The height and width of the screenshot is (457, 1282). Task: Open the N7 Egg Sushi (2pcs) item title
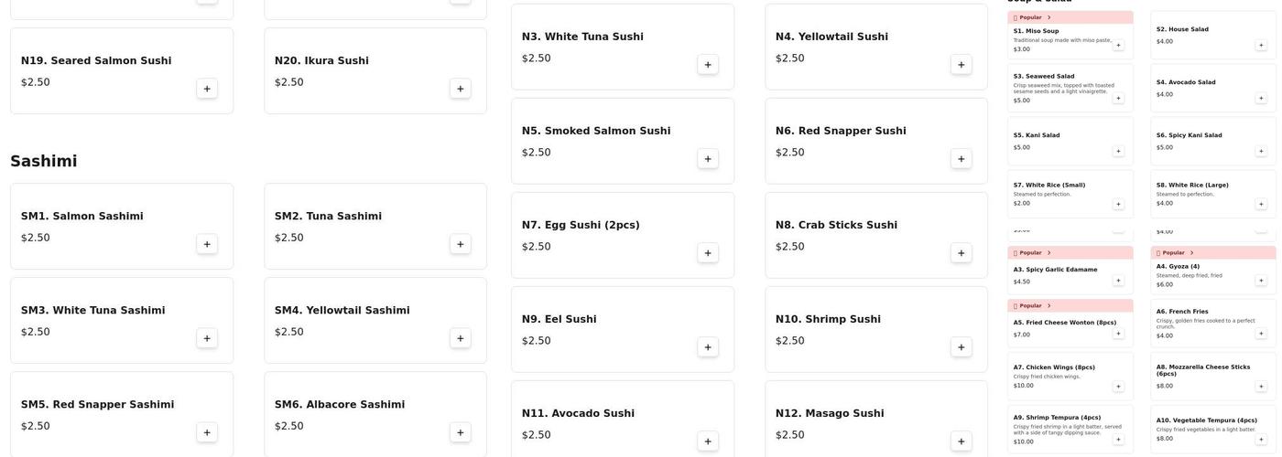[x=581, y=225]
